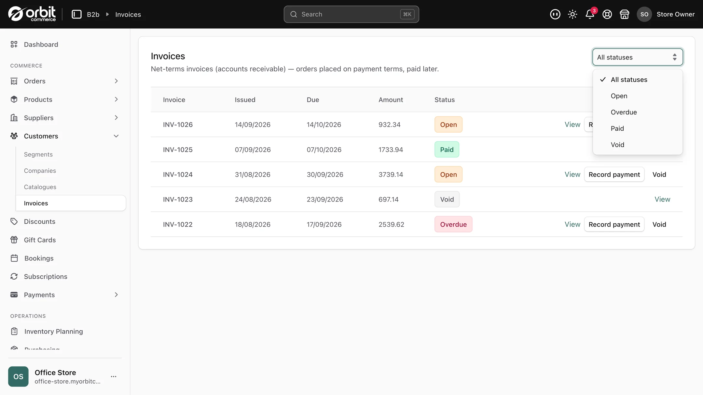Click the search magnifier icon
The height and width of the screenshot is (395, 703).
294,14
